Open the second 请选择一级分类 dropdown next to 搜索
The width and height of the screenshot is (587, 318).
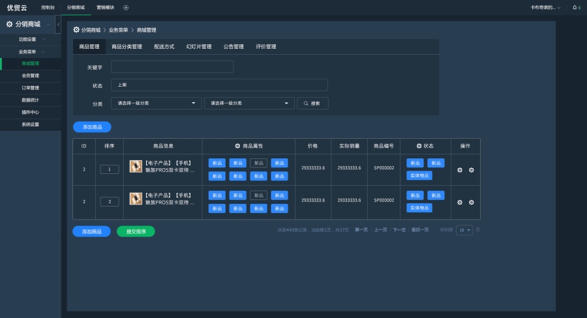[249, 103]
